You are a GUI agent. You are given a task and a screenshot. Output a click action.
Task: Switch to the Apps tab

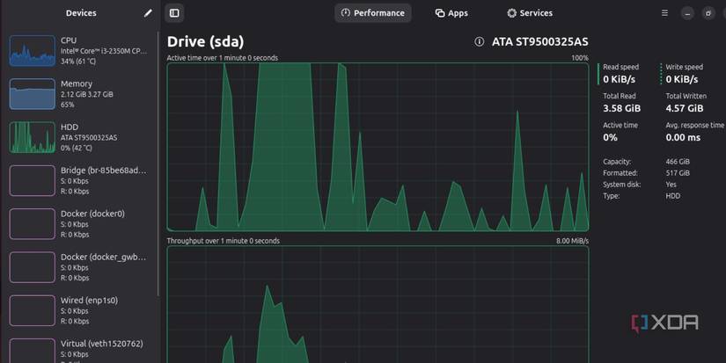click(451, 13)
